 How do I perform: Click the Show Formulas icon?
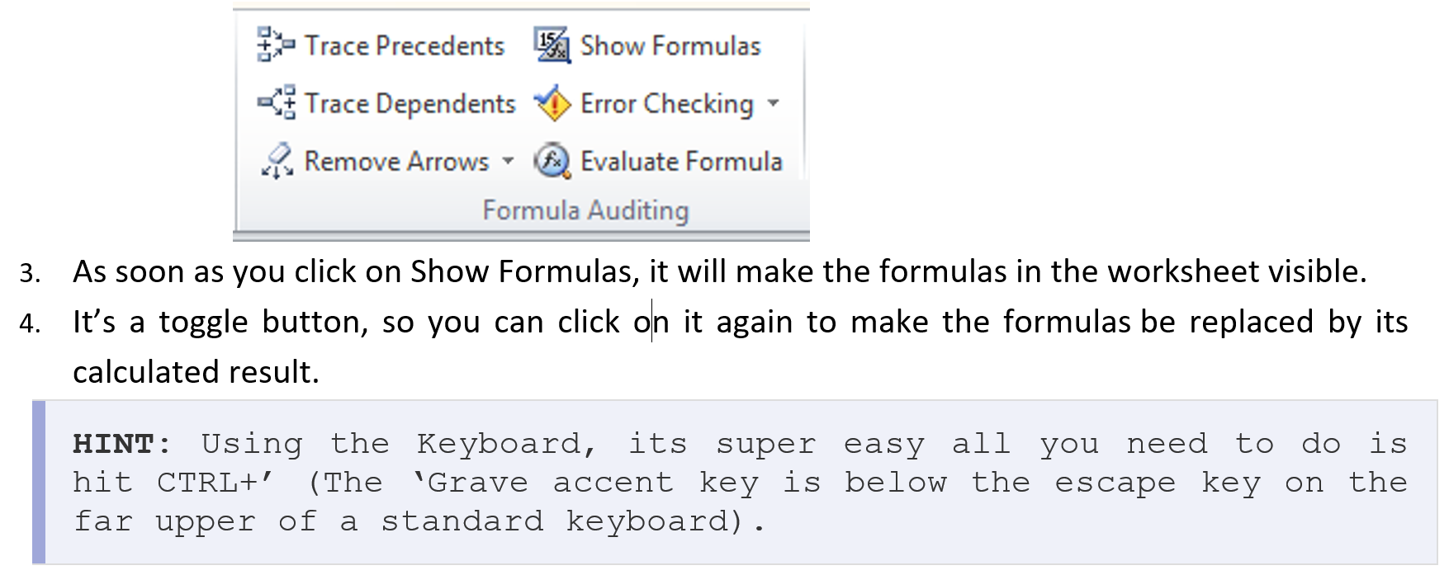pos(552,45)
